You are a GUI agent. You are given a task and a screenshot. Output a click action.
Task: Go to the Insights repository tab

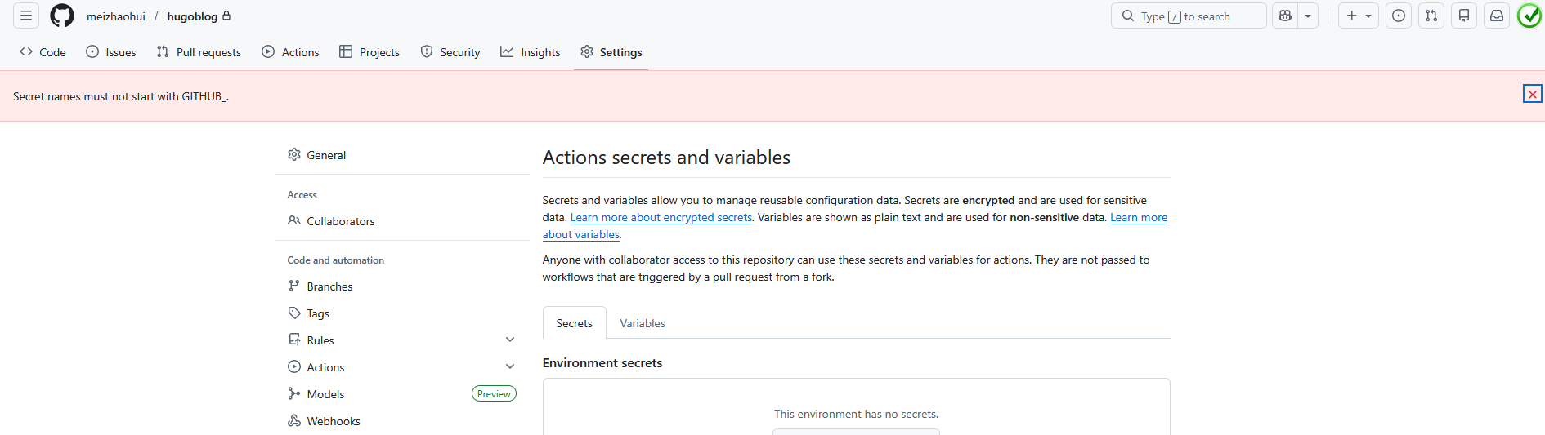tap(531, 52)
